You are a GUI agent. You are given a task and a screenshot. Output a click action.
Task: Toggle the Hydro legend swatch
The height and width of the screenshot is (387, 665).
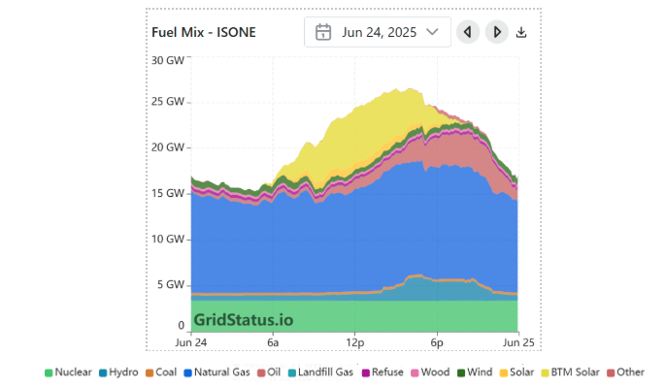103,373
